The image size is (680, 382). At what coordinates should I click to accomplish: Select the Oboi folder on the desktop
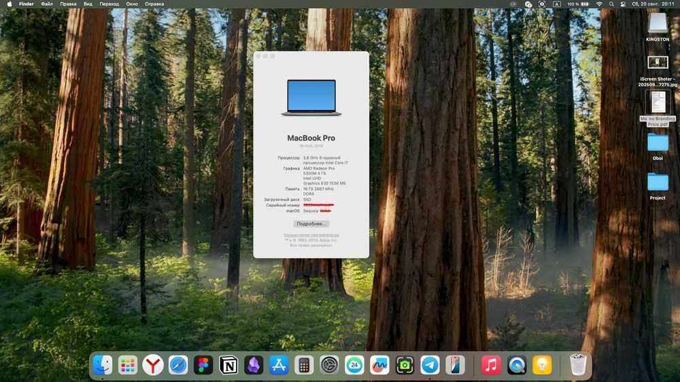[658, 147]
